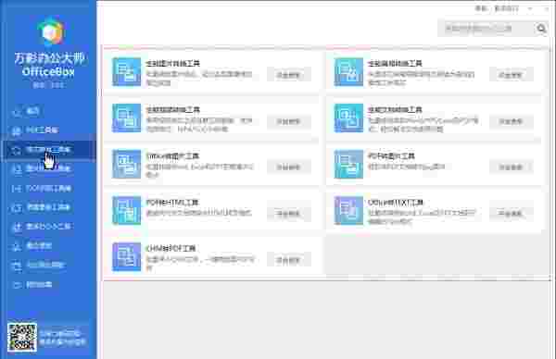This screenshot has width=556, height=359.
Task: Open the 全能图片转换工具 card icon
Action: 126,72
